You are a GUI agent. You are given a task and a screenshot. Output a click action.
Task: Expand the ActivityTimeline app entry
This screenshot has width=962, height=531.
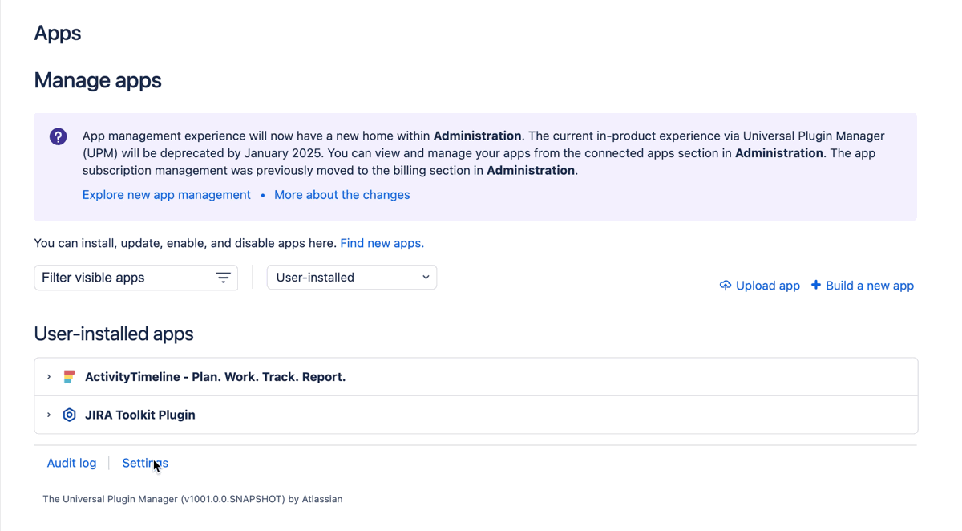[x=49, y=376]
